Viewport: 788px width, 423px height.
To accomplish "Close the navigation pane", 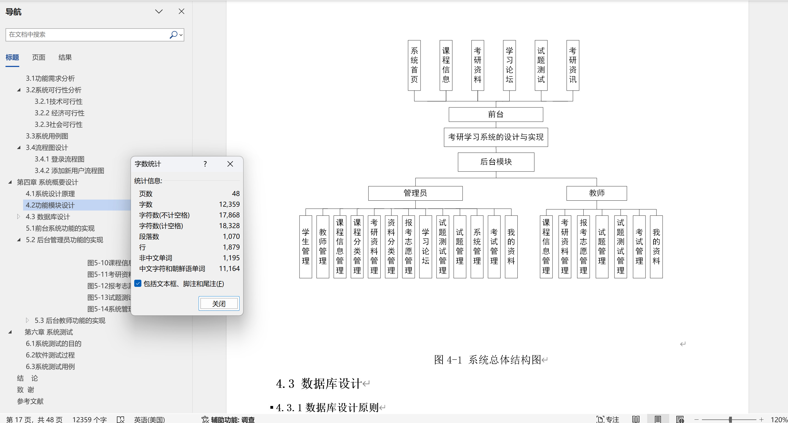I will (182, 12).
